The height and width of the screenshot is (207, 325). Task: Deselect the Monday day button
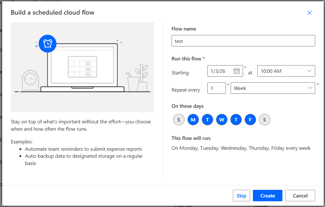pyautogui.click(x=193, y=120)
